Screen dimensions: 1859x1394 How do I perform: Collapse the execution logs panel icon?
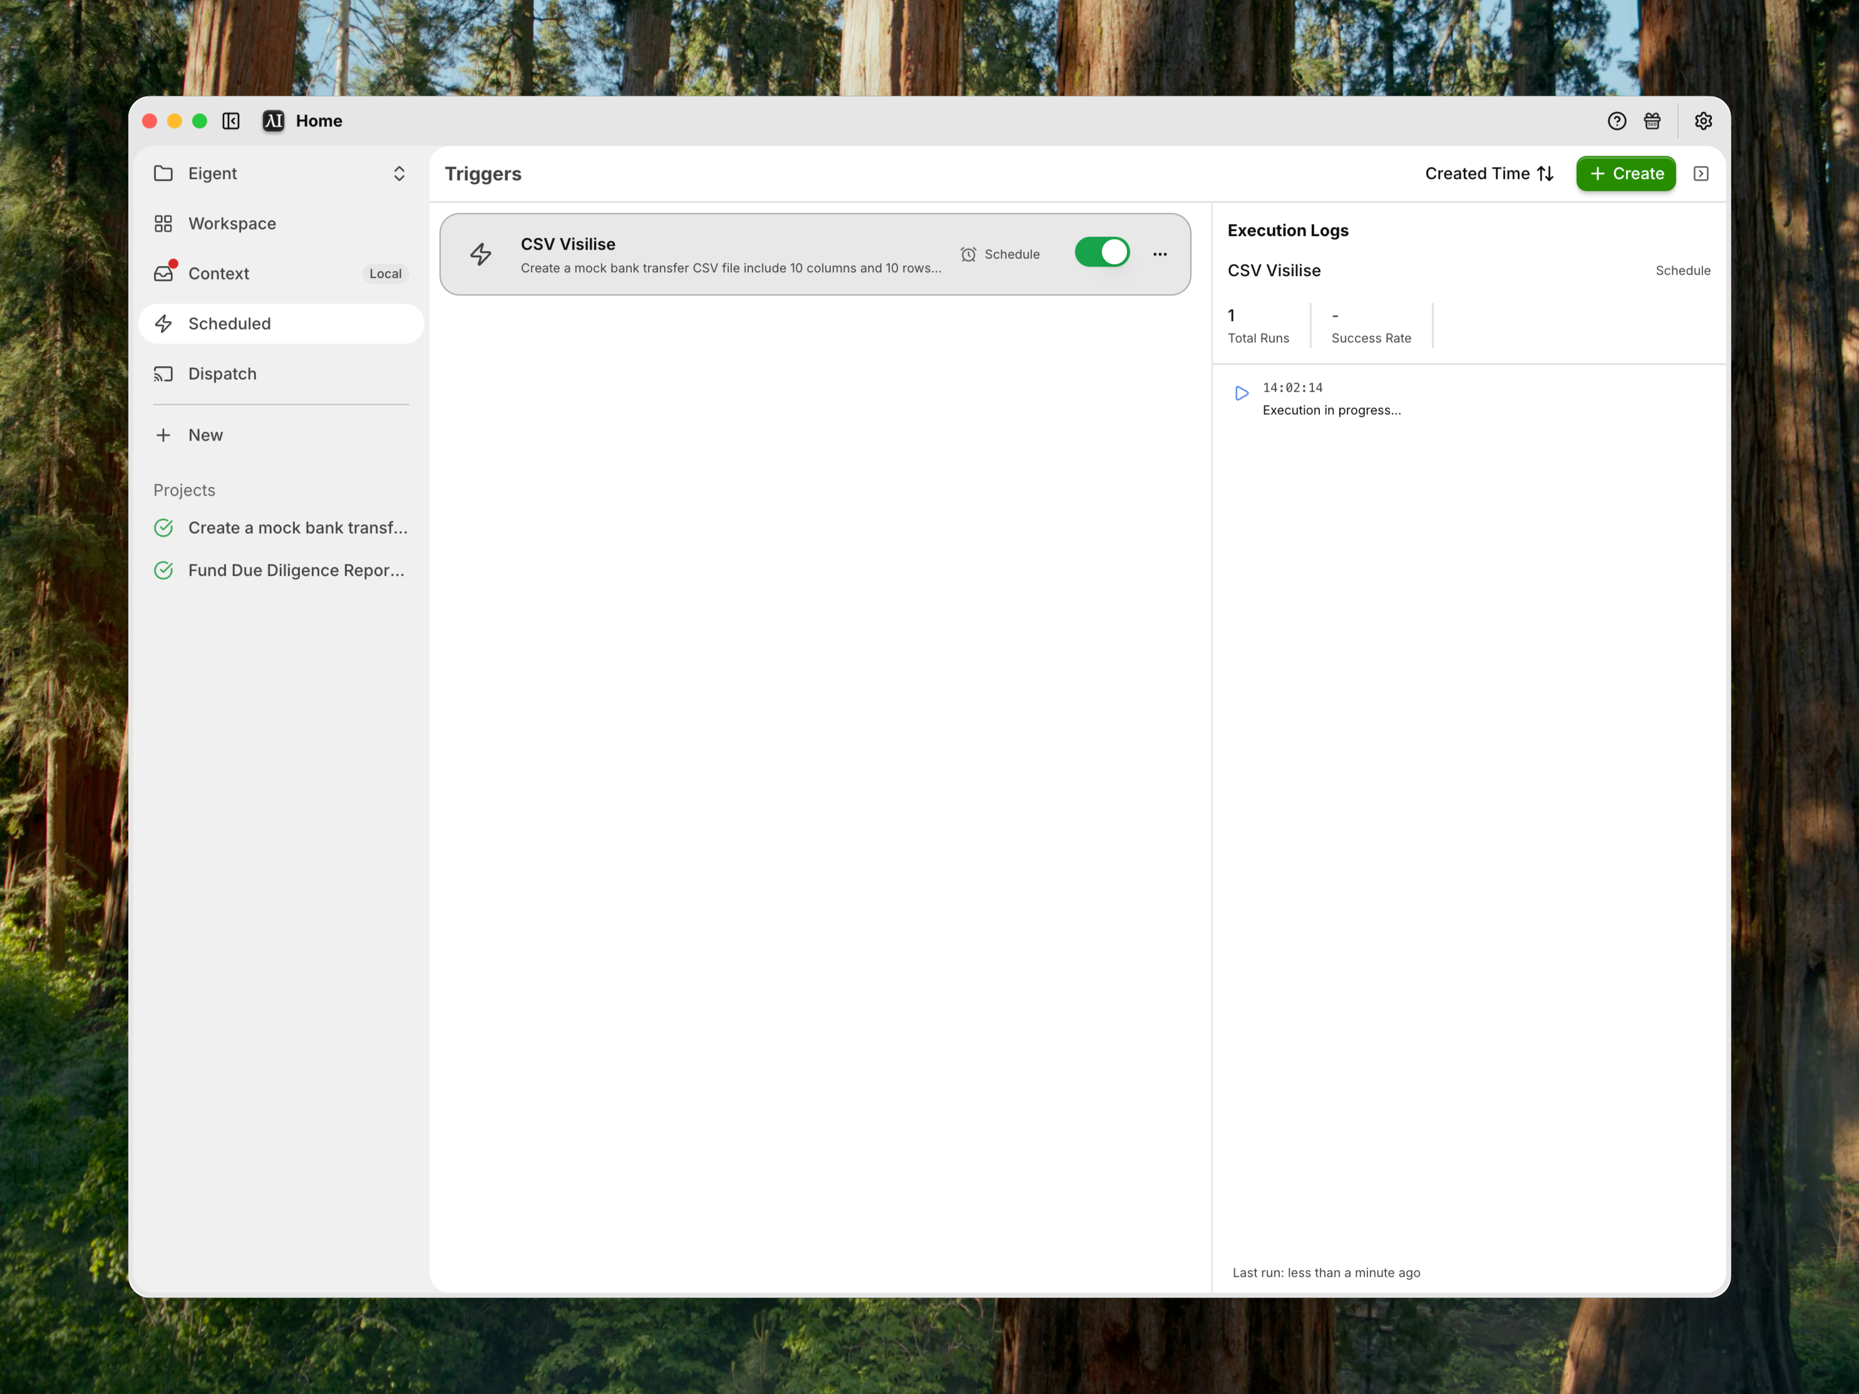(x=1701, y=173)
